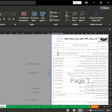Expand the Insert cells dropdown arrow

pyautogui.click(x=60, y=13)
